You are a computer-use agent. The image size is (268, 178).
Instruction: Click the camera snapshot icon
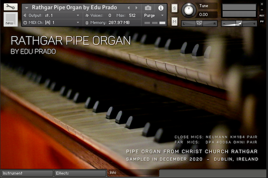click(x=148, y=8)
